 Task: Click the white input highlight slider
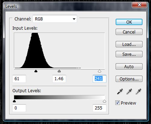pos(99,71)
